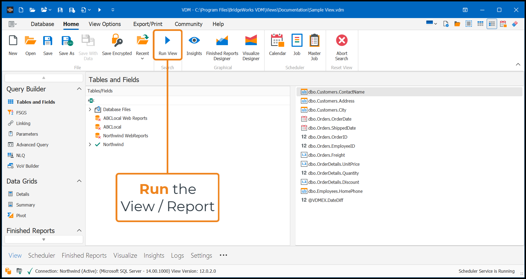
Task: Toggle the highlighted grid layout button
Action: (x=492, y=24)
